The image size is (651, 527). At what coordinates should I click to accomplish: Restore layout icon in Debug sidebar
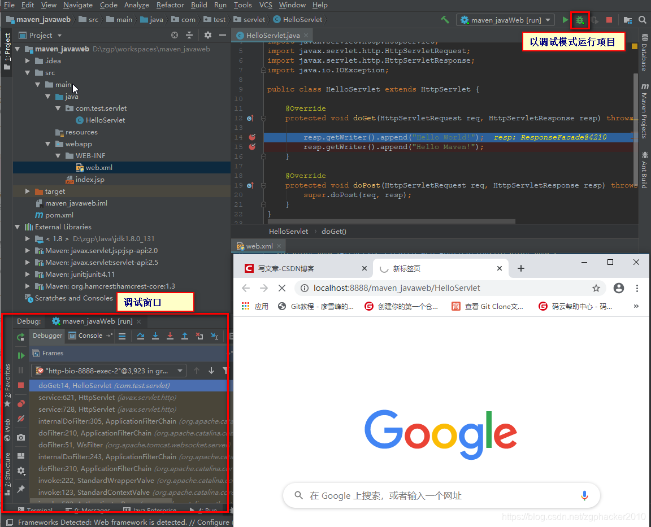click(21, 456)
